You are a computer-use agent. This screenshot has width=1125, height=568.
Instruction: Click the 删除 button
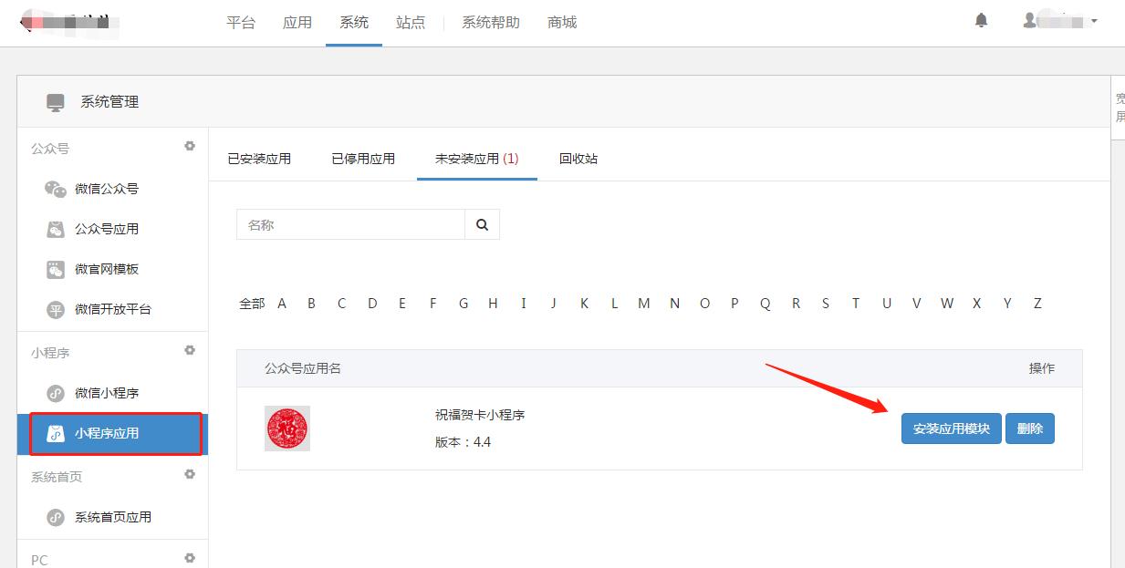click(1029, 429)
